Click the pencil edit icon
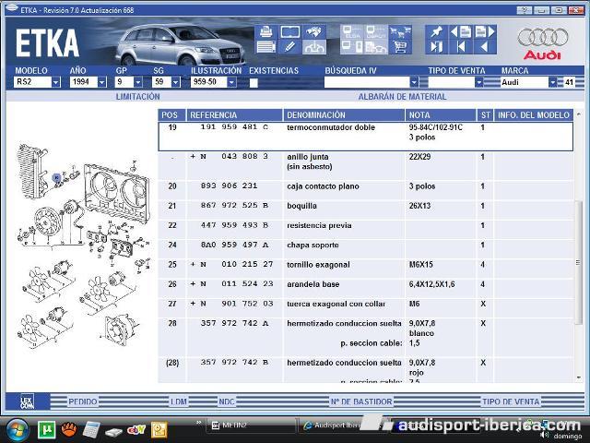Image resolution: width=590 pixels, height=443 pixels. [x=289, y=47]
